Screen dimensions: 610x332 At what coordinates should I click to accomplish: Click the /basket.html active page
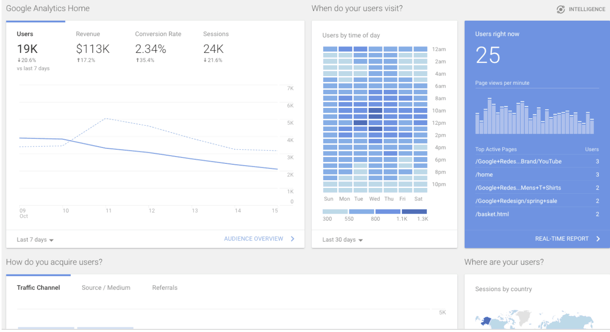492,214
